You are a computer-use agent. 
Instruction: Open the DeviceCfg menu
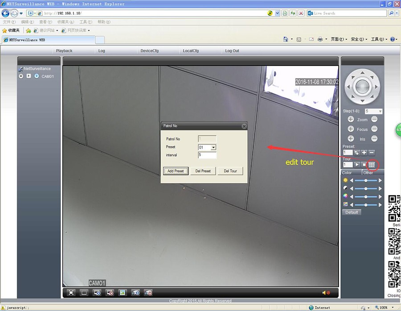coord(149,51)
